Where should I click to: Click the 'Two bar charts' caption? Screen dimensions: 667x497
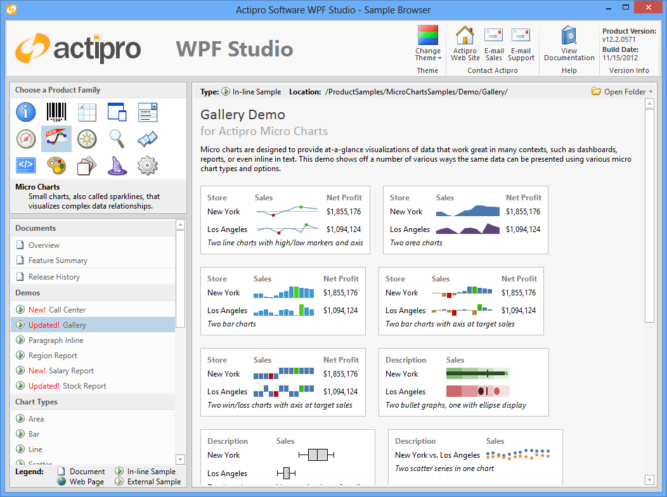tap(232, 324)
